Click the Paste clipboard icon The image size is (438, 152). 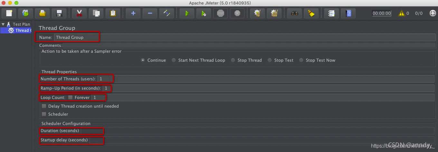point(113,13)
